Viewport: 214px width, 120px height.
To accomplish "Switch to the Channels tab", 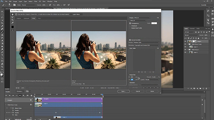I will point(192,29).
